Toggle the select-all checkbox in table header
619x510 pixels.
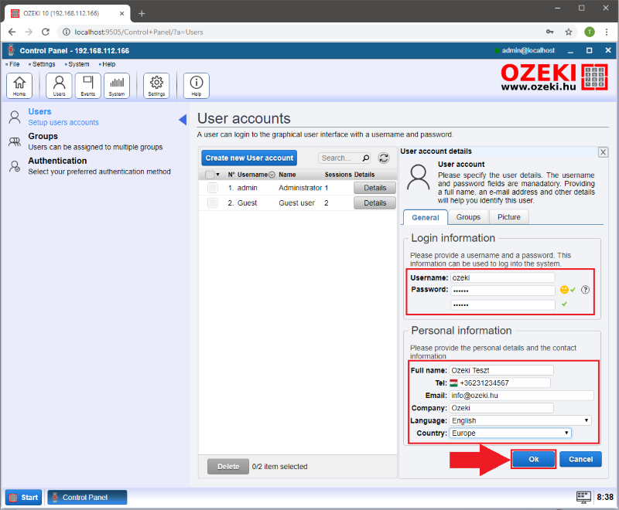pos(210,175)
